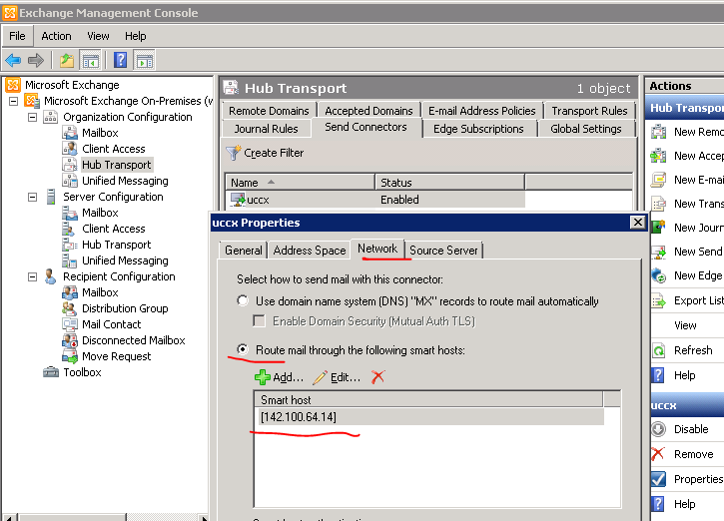Click the green plus Add smart host icon

[x=263, y=377]
